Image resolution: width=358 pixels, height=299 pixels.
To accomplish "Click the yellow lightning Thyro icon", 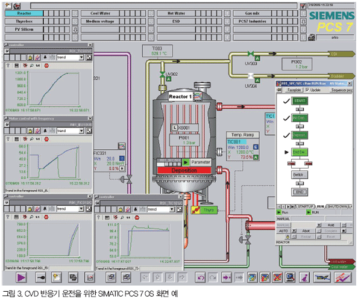I will [196, 210].
